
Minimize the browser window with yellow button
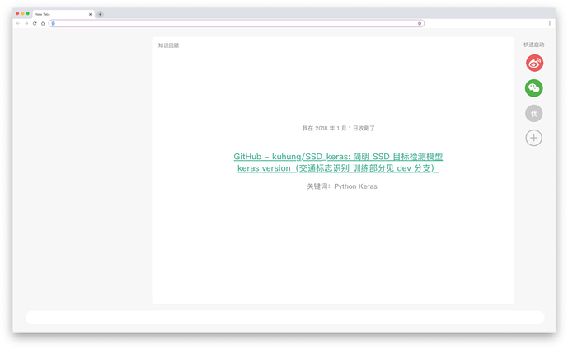[x=23, y=14]
